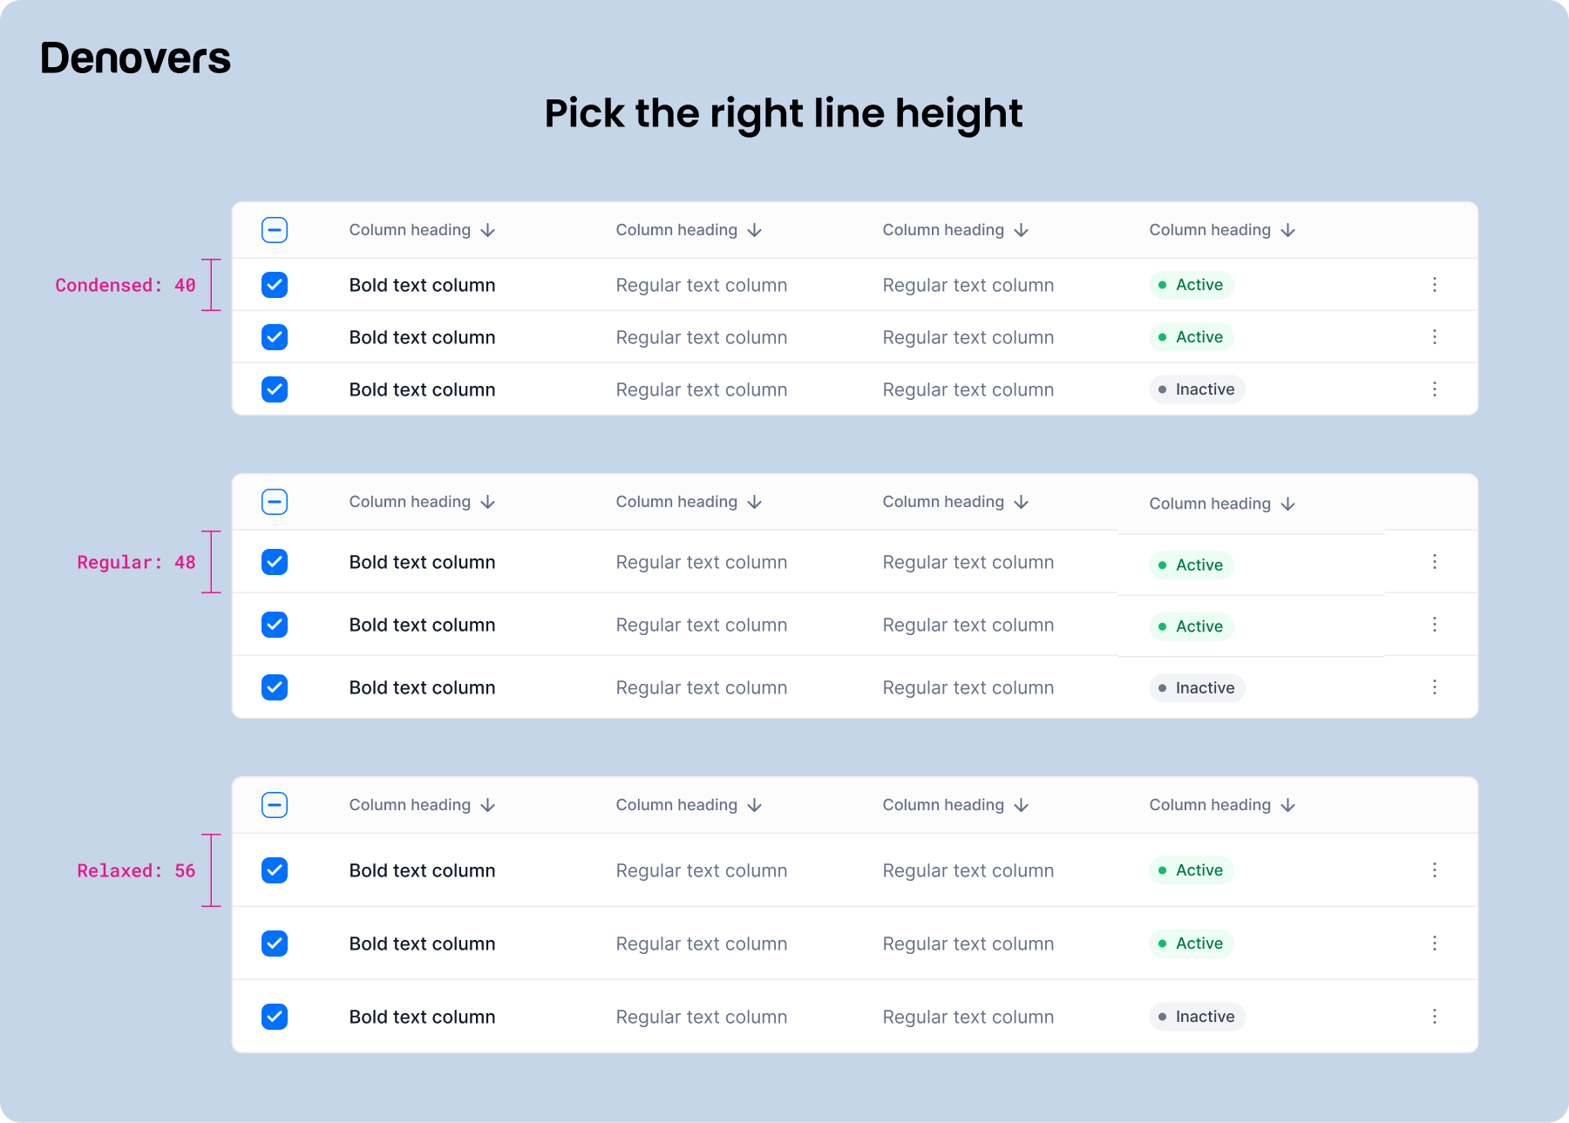The width and height of the screenshot is (1569, 1123).
Task: Click the Denovers logo text
Action: 135,58
